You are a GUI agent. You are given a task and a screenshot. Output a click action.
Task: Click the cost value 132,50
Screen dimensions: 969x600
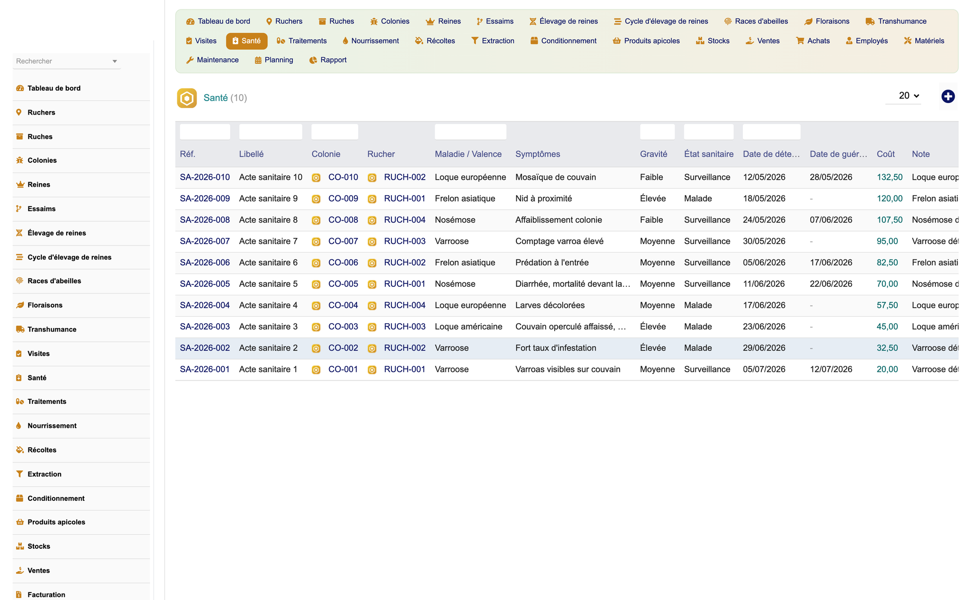[890, 177]
